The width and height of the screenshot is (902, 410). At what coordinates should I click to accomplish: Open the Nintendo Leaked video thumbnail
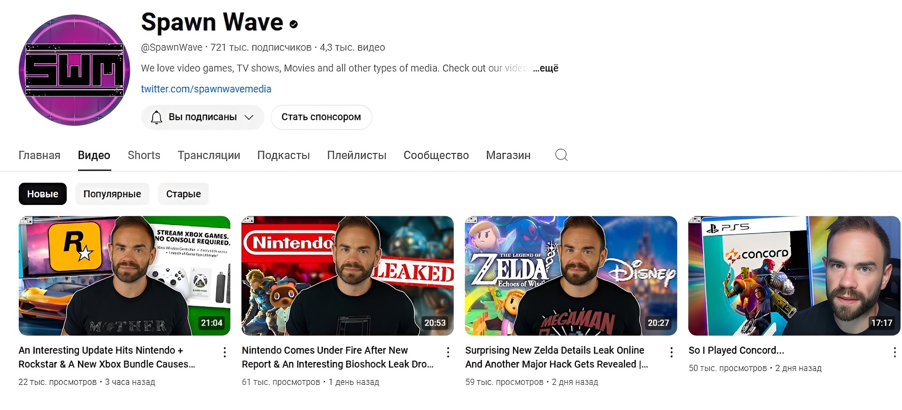pos(348,276)
